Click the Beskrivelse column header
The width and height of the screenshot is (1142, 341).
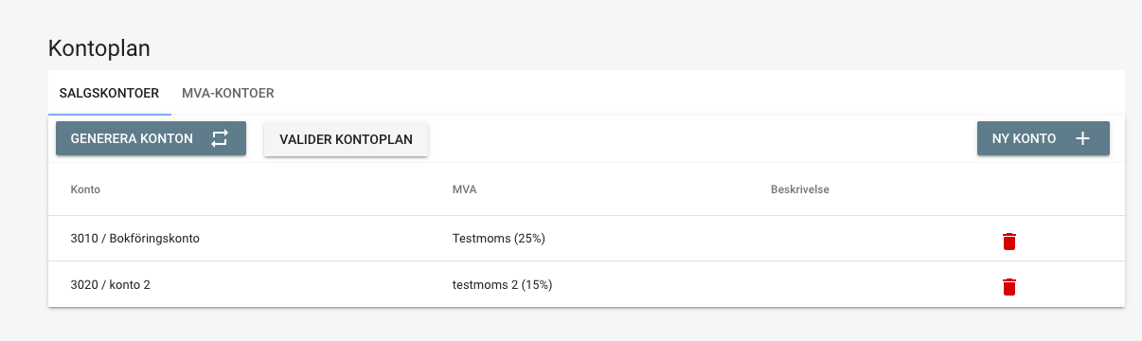pos(800,189)
